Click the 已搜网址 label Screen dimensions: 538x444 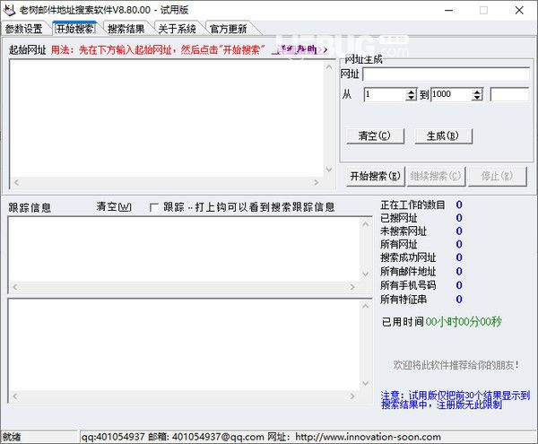click(x=399, y=218)
